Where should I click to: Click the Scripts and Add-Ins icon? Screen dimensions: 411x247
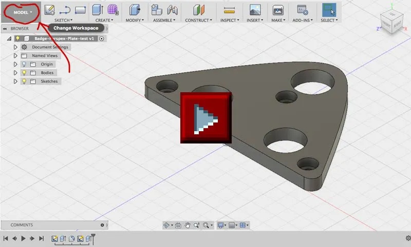(x=303, y=10)
